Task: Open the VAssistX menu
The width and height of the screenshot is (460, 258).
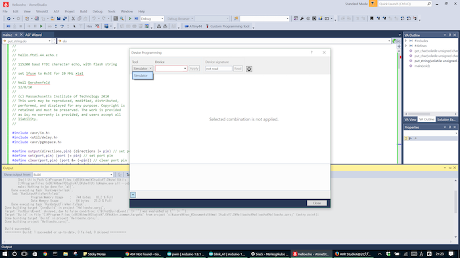Action: (42, 11)
